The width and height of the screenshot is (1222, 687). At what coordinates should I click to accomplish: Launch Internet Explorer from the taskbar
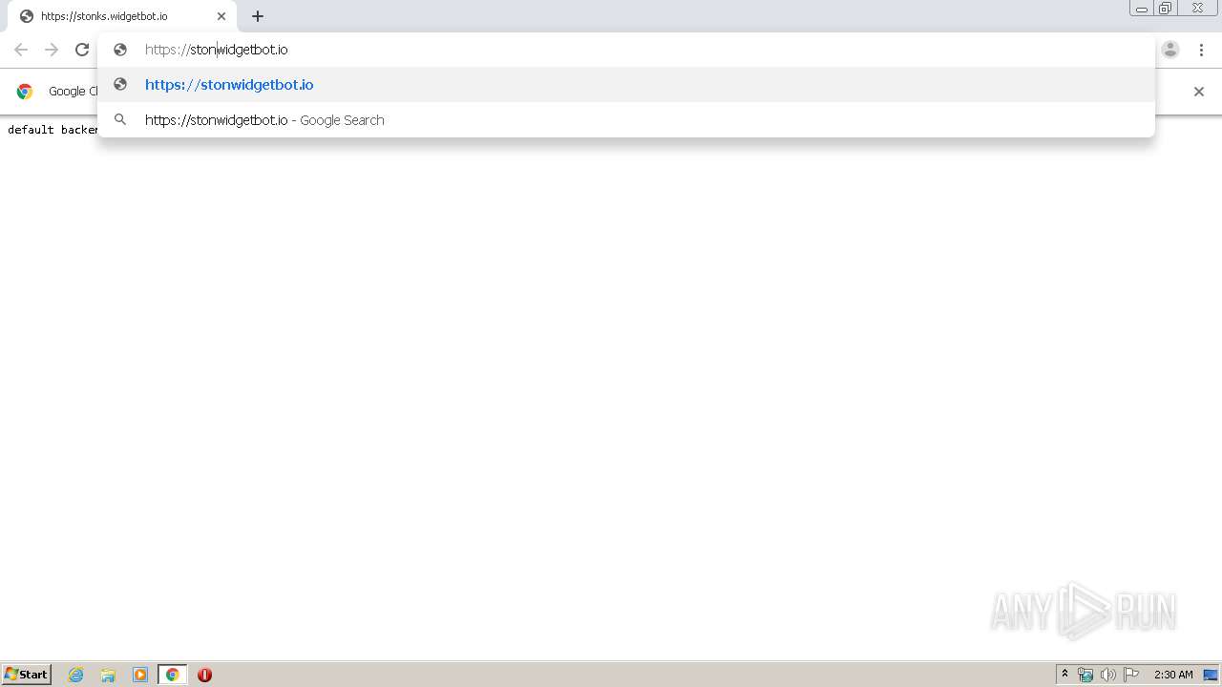[76, 675]
